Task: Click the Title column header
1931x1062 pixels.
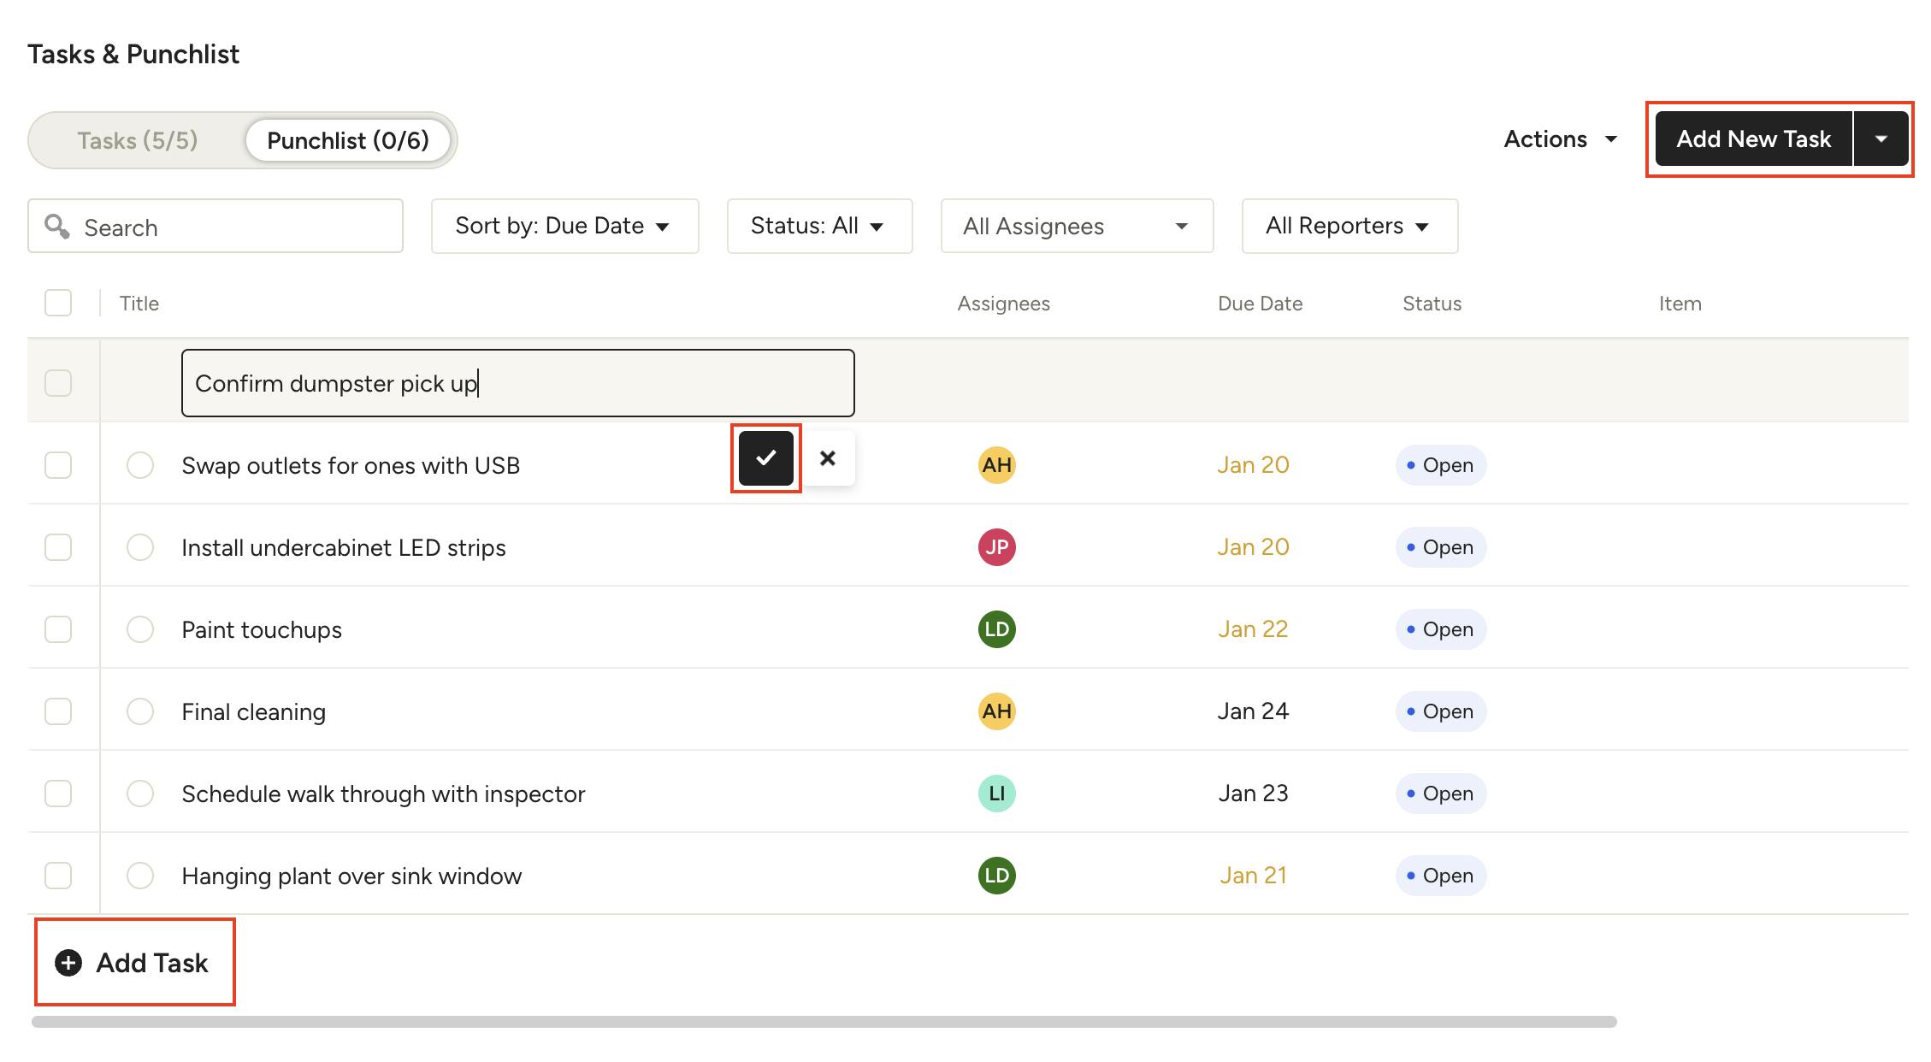Action: point(139,304)
